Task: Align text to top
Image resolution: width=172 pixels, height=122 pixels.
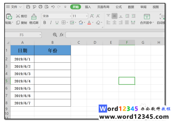Action: pyautogui.click(x=108, y=16)
